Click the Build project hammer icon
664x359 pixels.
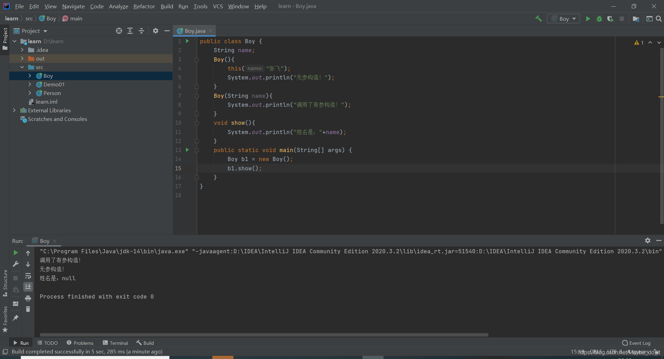(538, 19)
